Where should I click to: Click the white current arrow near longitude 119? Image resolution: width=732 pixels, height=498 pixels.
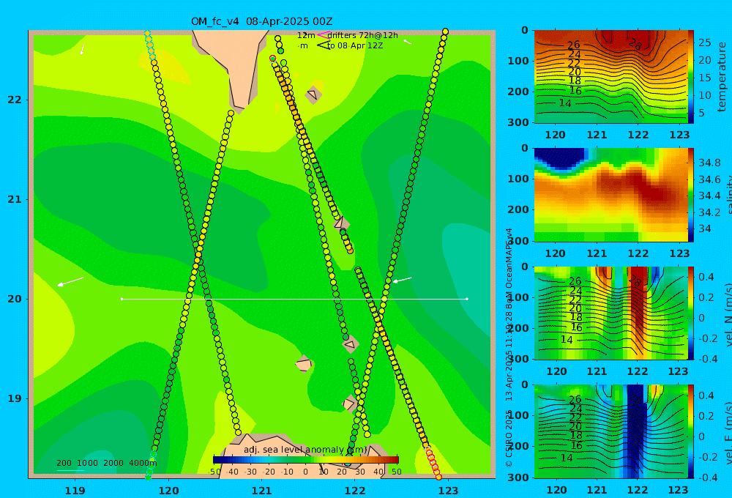pyautogui.click(x=70, y=282)
